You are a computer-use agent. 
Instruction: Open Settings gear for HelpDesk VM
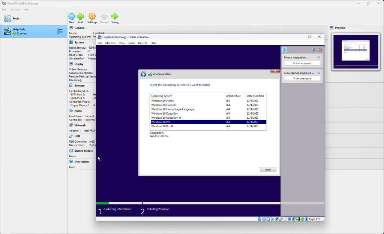92,16
